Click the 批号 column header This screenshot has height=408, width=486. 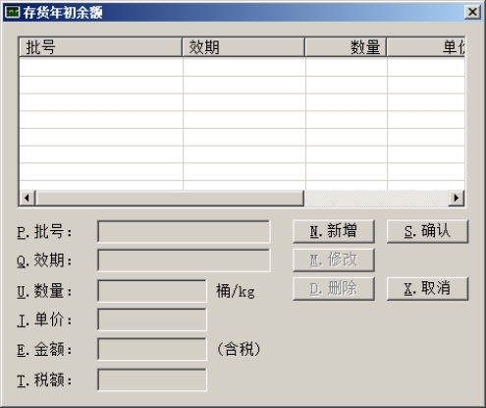click(100, 47)
